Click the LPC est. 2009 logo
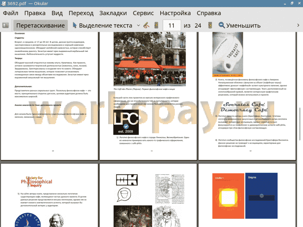The width and height of the screenshot is (303, 227). (126, 122)
